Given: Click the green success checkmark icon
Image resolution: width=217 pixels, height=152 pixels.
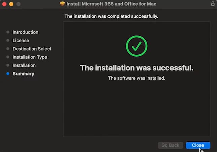Looking at the screenshot, I should click(136, 46).
